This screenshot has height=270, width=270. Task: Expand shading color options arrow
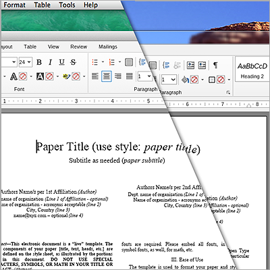pos(202,80)
